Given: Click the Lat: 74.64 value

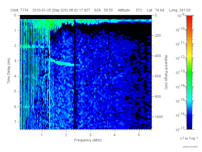Looking at the screenshot, I should (155, 10).
